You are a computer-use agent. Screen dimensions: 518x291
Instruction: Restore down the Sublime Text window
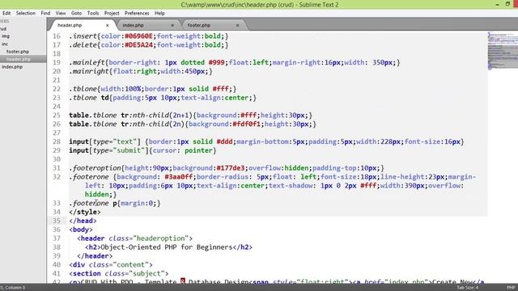pyautogui.click(x=507, y=4)
